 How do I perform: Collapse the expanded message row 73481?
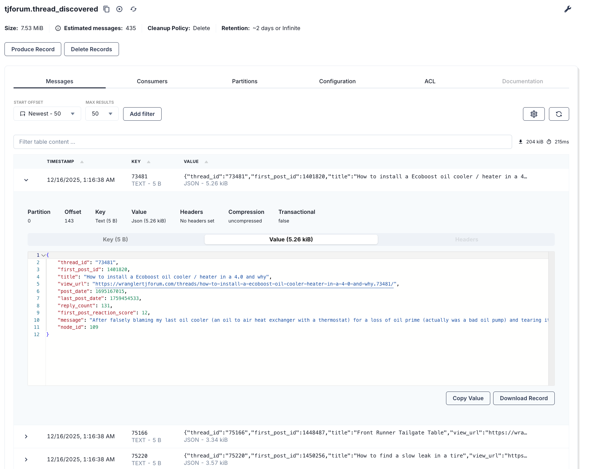[x=26, y=180]
